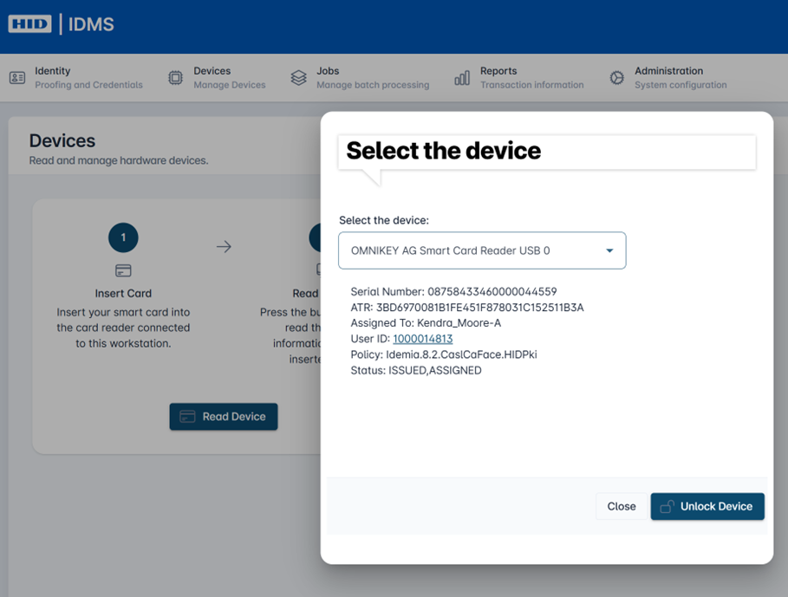Image resolution: width=788 pixels, height=597 pixels.
Task: Open the Devices menu
Action: coord(217,78)
